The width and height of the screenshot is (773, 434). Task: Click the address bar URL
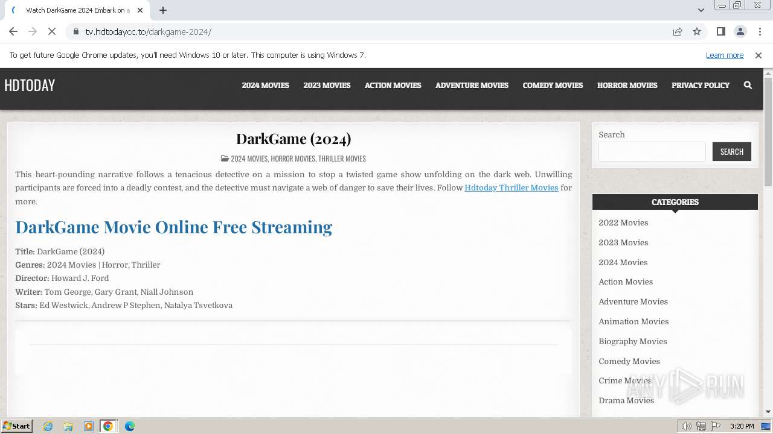[x=149, y=31]
